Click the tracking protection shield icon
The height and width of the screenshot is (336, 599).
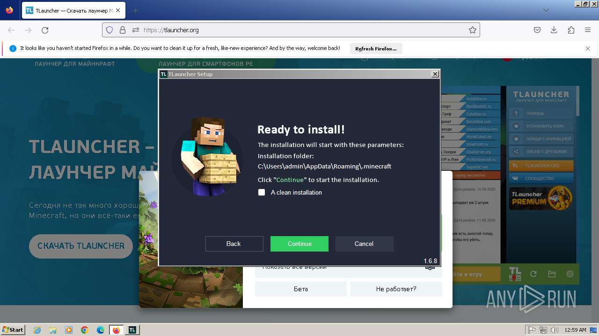coord(110,30)
